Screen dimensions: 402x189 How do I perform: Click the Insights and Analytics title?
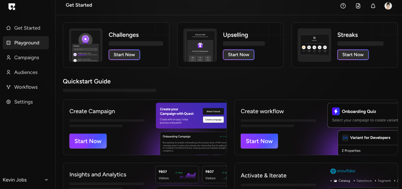coord(98,175)
